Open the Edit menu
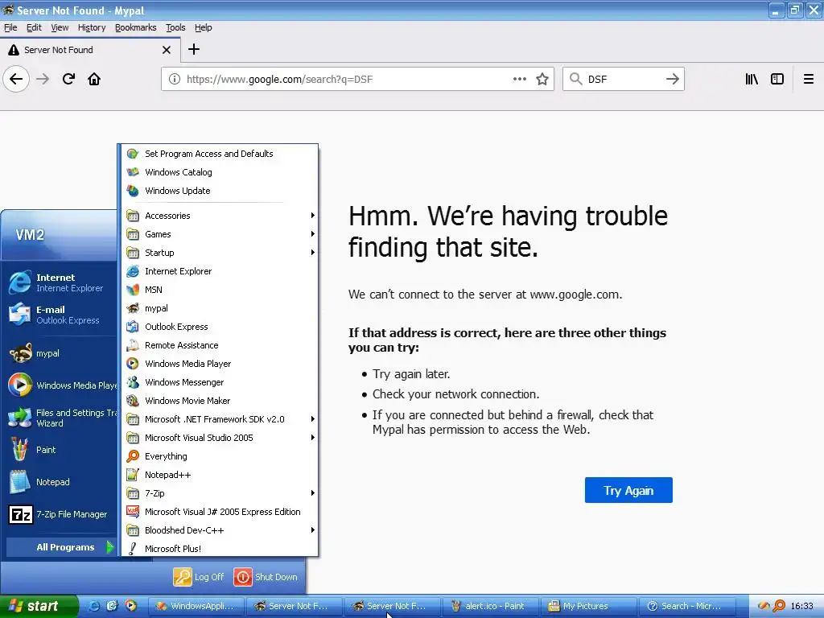This screenshot has height=618, width=824. [x=34, y=28]
